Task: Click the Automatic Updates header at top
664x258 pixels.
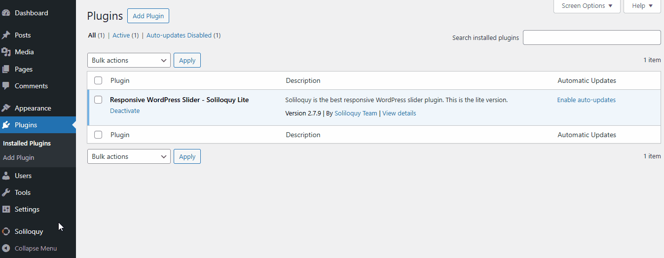Action: [587, 80]
